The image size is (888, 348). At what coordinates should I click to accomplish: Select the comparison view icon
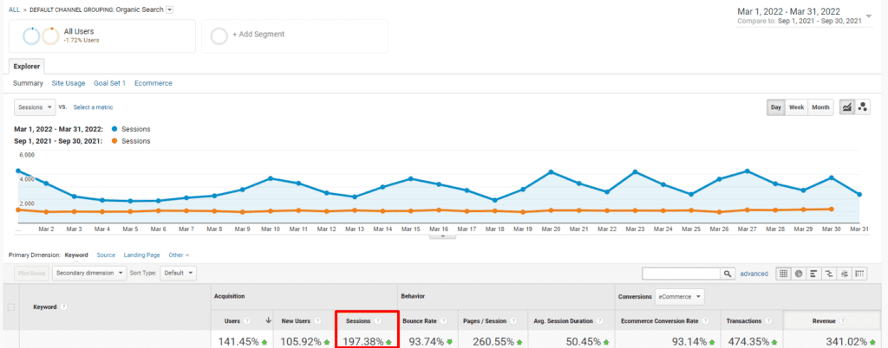pyautogui.click(x=829, y=274)
